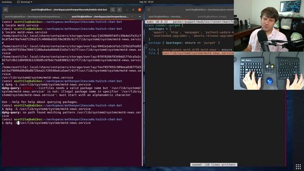Open the Terminal application menu in top bar
Viewport: 304px width, 171px height.
[x=25, y=2]
